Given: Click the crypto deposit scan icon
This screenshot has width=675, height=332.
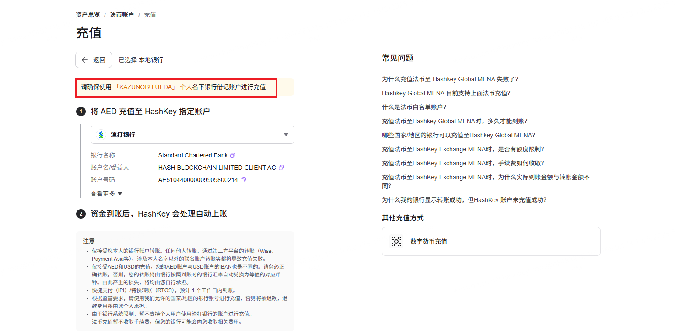Looking at the screenshot, I should click(x=396, y=241).
